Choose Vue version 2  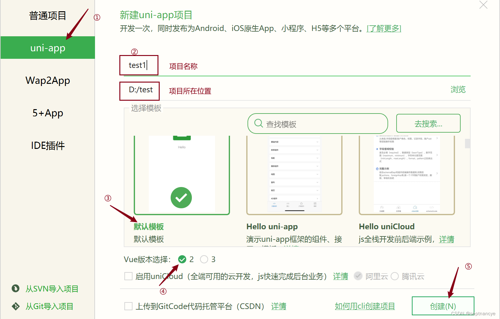[182, 259]
